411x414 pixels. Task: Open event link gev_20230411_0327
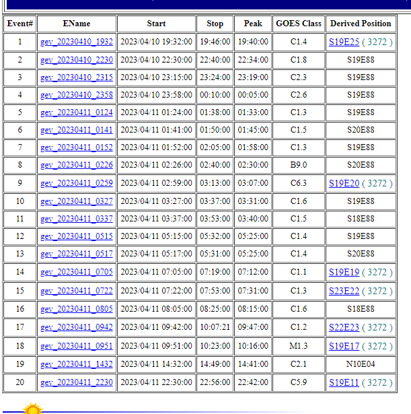pos(77,201)
